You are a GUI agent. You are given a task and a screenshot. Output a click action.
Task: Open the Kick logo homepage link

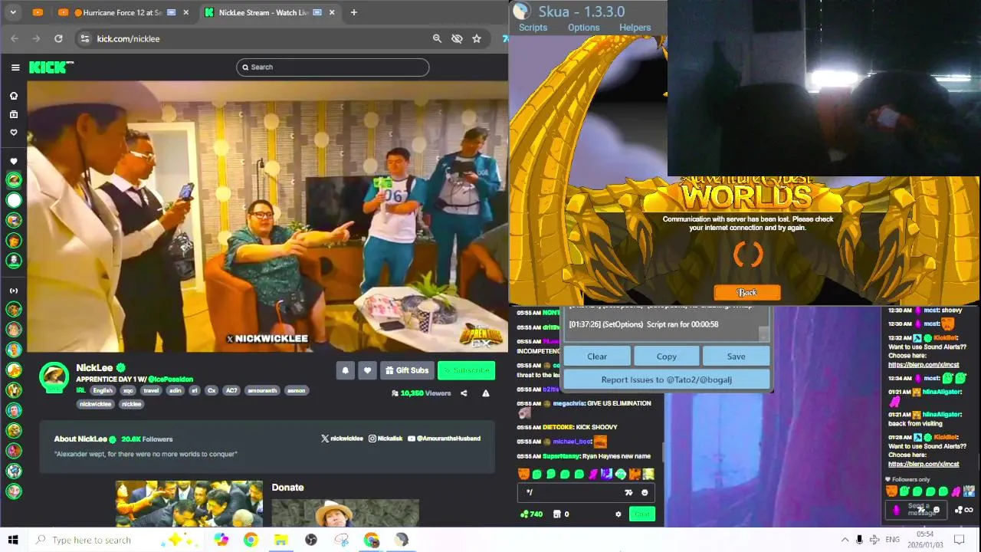tap(51, 67)
